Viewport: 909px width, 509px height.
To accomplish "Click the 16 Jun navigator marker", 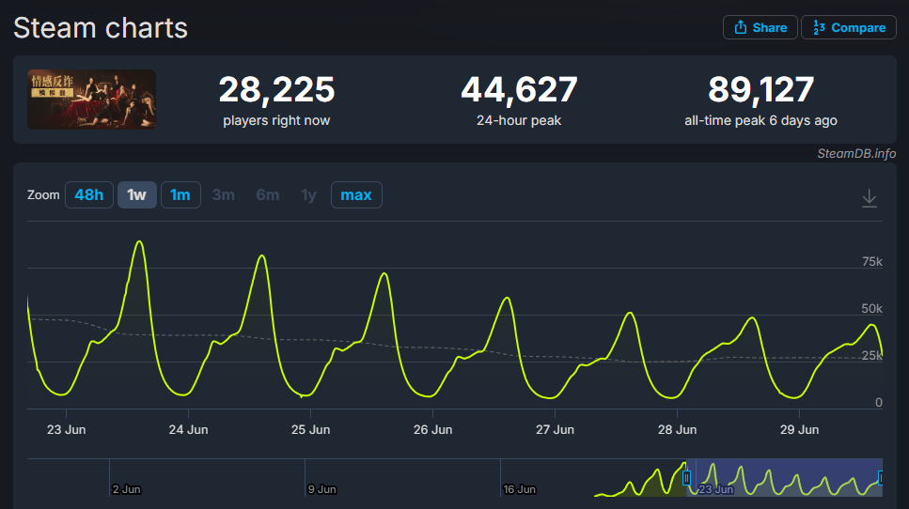I will pos(519,489).
